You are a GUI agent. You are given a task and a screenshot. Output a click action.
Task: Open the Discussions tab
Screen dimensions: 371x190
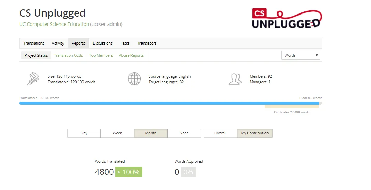tap(102, 43)
